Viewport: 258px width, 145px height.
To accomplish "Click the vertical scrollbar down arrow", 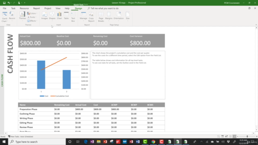I will pyautogui.click(x=256, y=130).
